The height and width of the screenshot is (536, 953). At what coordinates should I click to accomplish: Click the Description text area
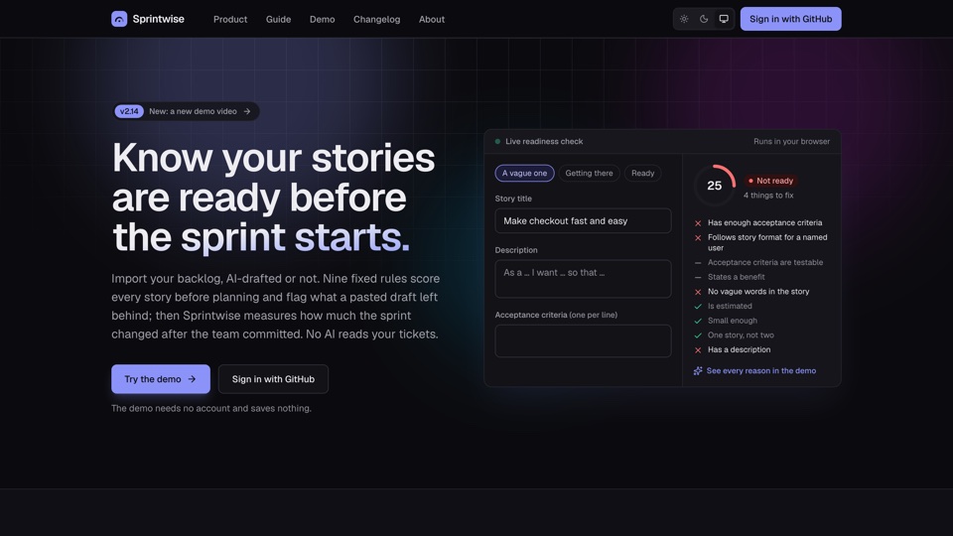tap(583, 279)
